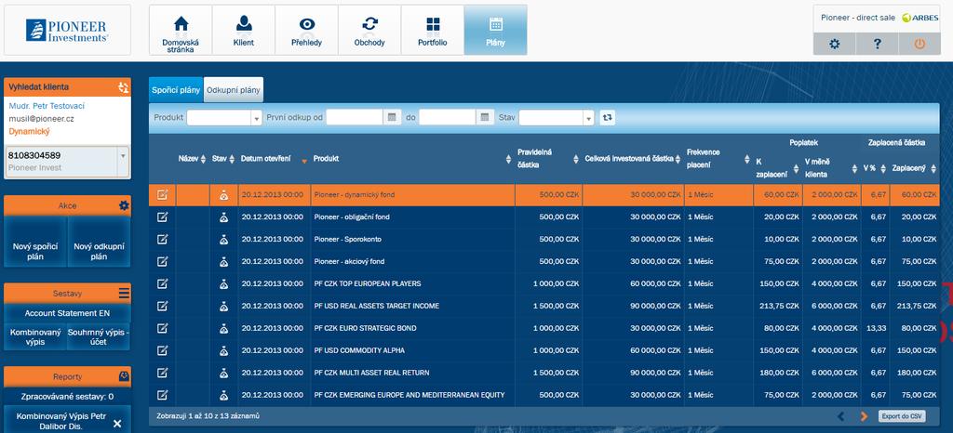Export the table with Export do CSV
The height and width of the screenshot is (433, 953).
coord(903,416)
